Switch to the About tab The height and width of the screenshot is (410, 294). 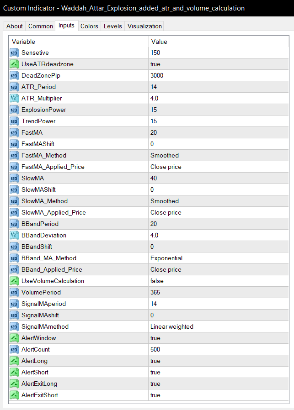coord(14,26)
